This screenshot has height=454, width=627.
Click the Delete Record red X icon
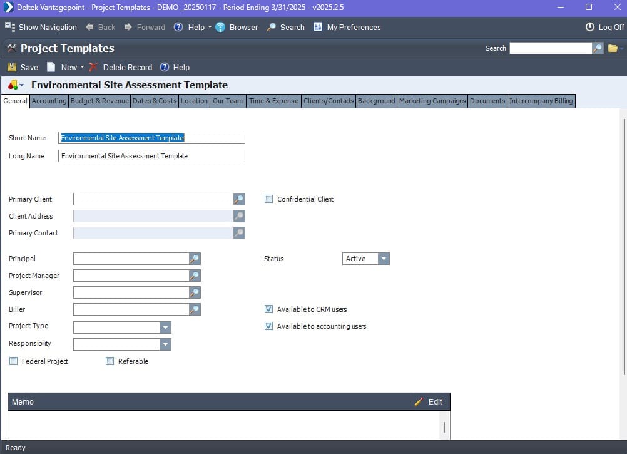93,67
